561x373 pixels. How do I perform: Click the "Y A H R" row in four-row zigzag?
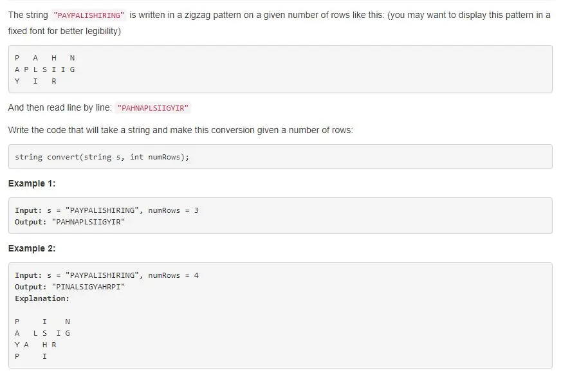click(x=35, y=345)
